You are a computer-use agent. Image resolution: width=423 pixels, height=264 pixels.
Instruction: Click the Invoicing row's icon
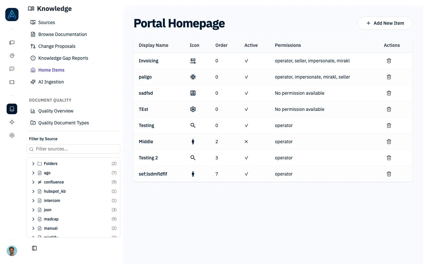click(x=193, y=61)
